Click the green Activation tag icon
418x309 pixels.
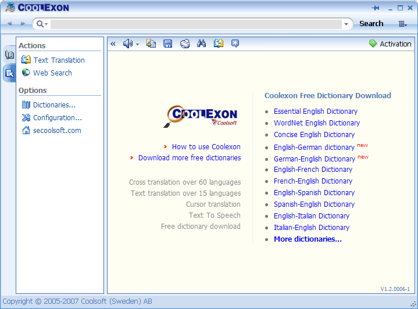pyautogui.click(x=373, y=44)
